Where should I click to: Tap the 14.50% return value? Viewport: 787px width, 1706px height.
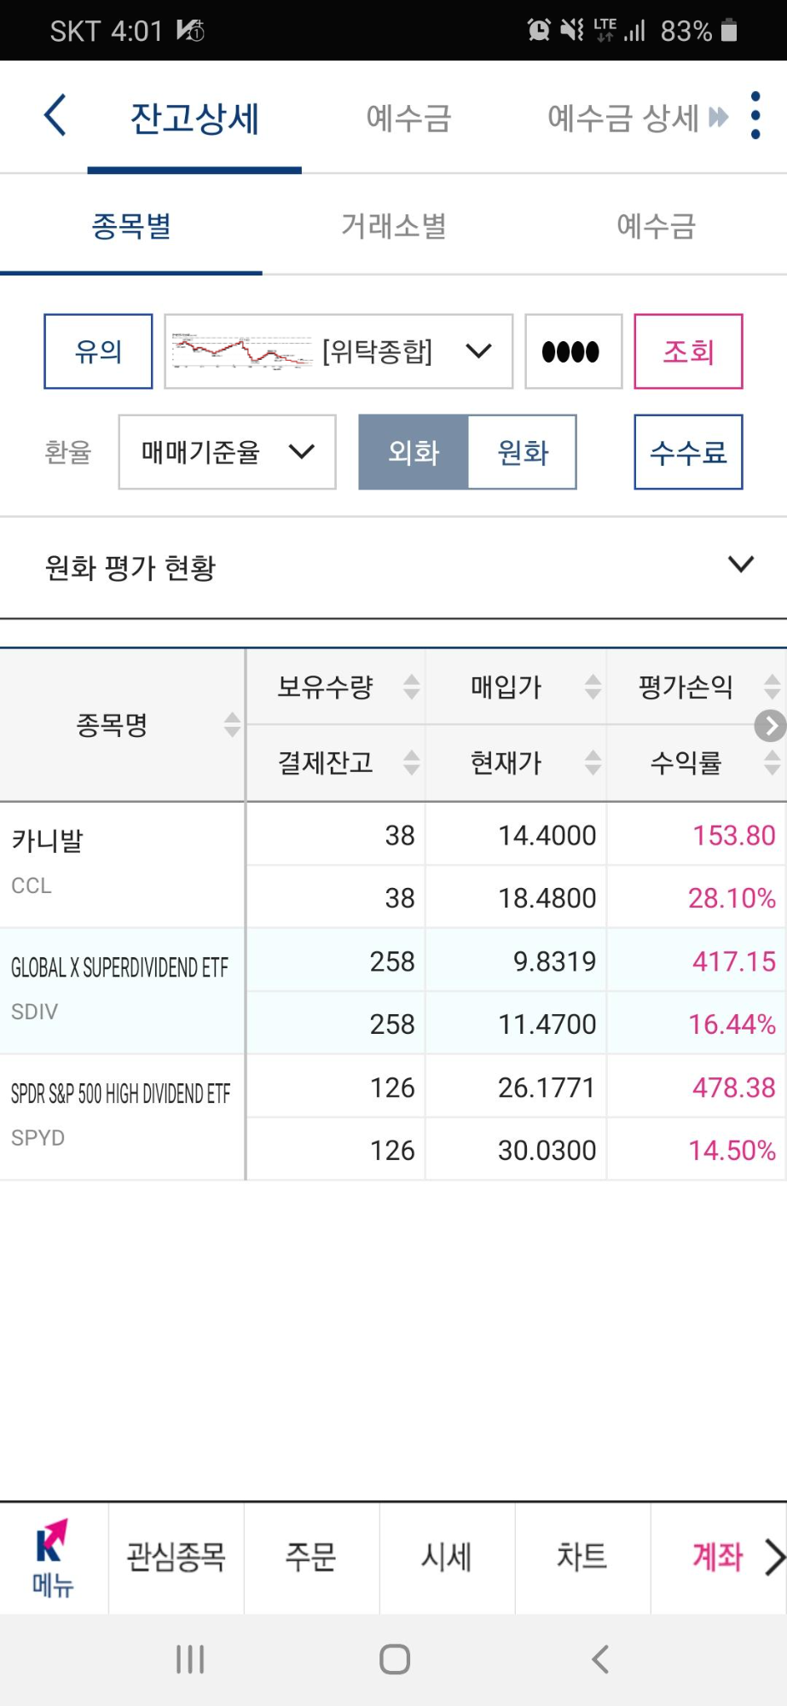[x=732, y=1151]
